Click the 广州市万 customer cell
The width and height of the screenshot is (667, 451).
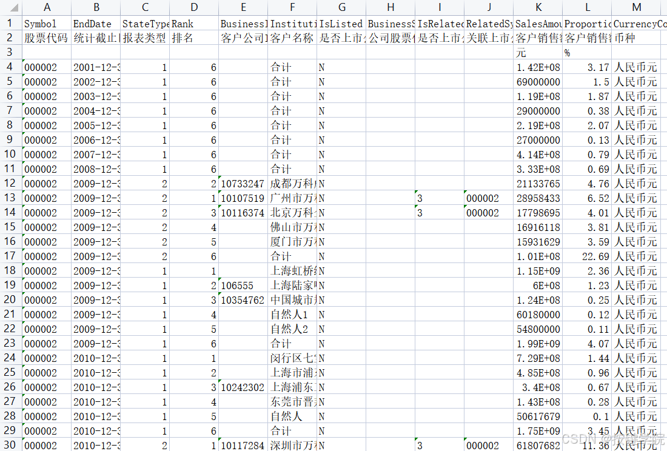pyautogui.click(x=292, y=198)
